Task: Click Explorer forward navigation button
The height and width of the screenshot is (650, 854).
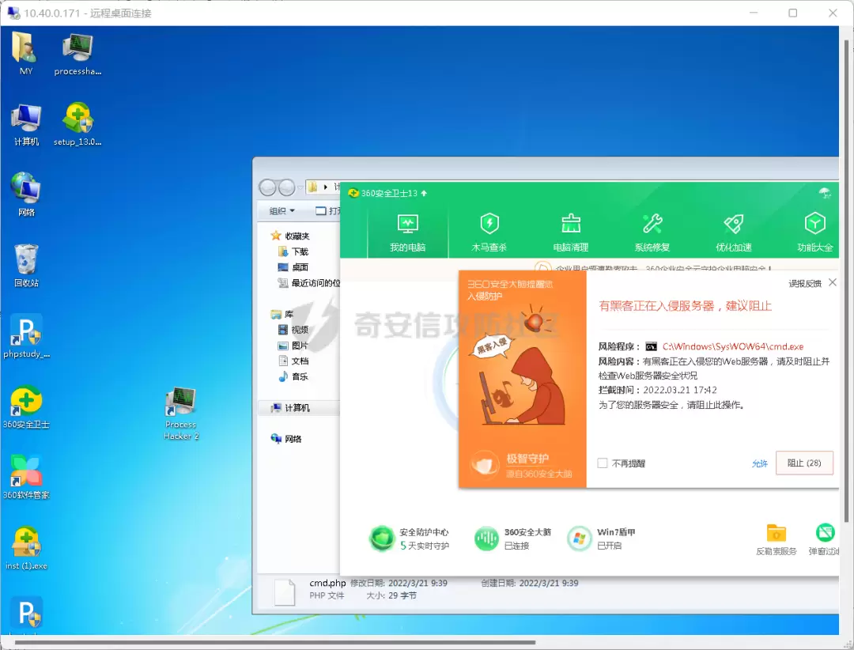Action: [286, 187]
